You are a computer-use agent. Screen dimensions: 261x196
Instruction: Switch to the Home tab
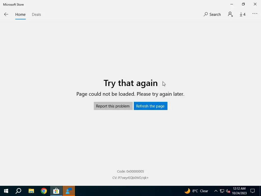[x=20, y=15]
